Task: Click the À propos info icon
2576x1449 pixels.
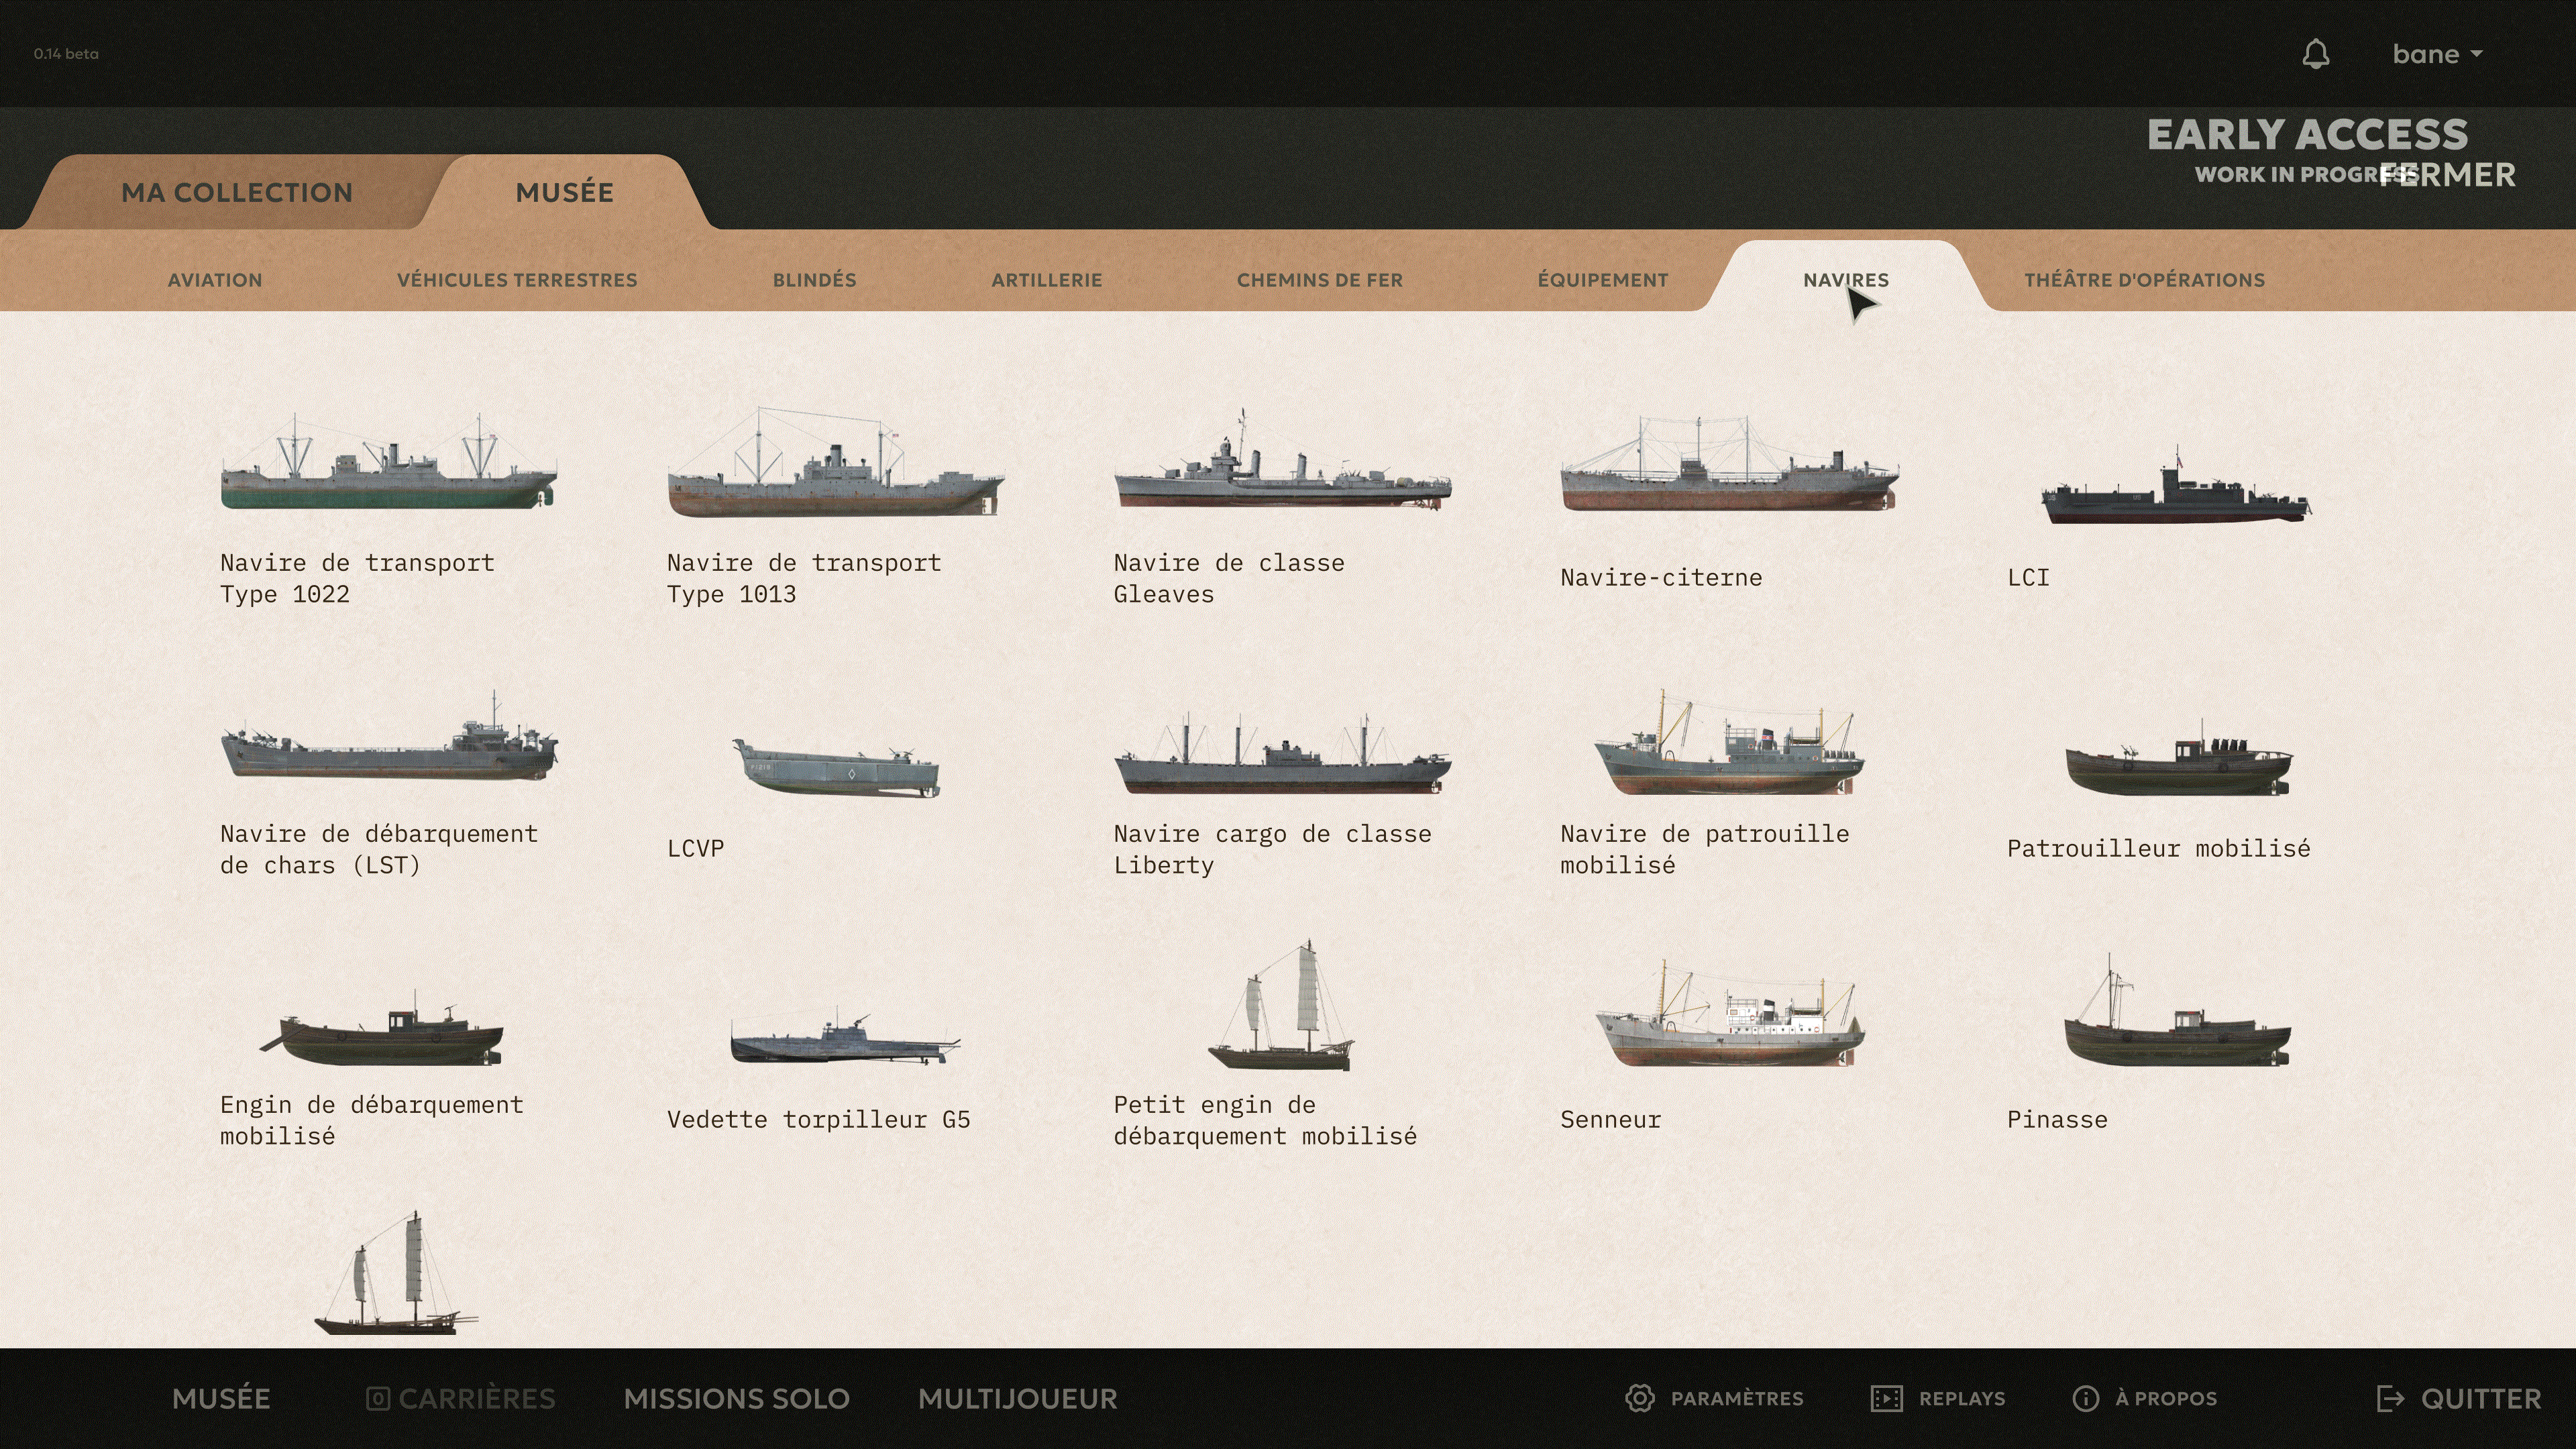Action: point(2086,1398)
